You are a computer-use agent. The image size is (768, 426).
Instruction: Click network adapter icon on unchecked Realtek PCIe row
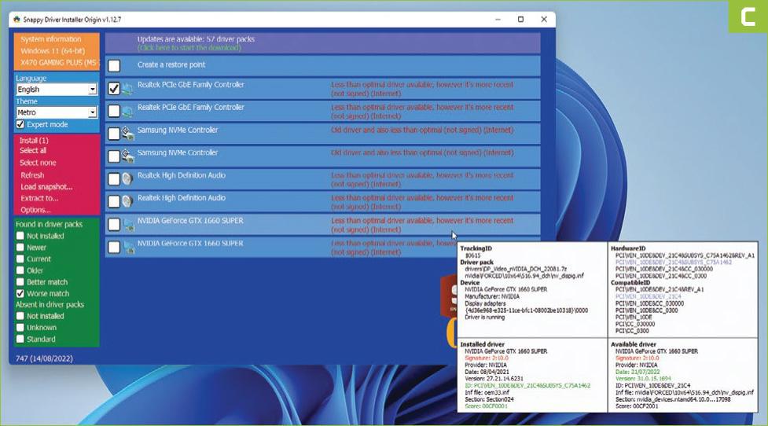coord(127,112)
